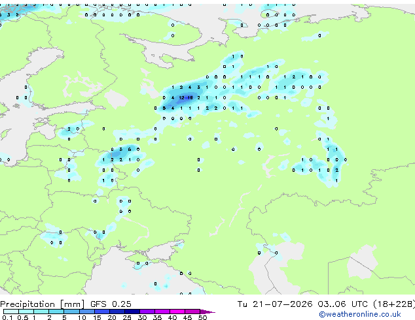Click the Precipitation [mm] title label
Image resolution: width=415 pixels, height=320 pixels.
[x=43, y=304]
